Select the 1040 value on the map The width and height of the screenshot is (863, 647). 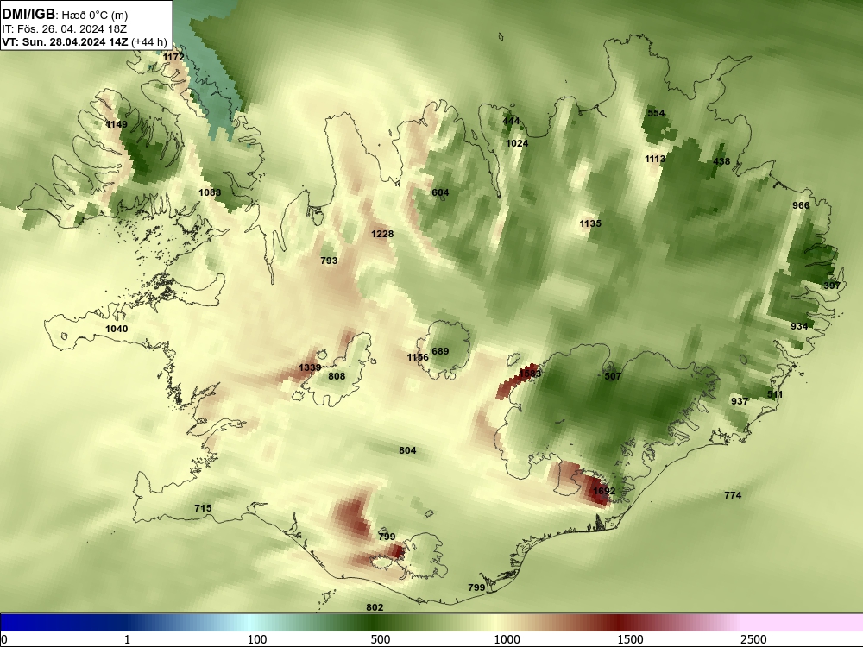(117, 329)
